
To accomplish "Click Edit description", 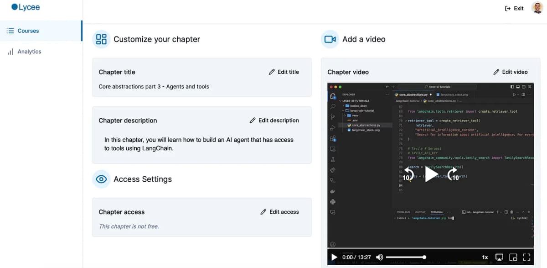I will pos(274,121).
